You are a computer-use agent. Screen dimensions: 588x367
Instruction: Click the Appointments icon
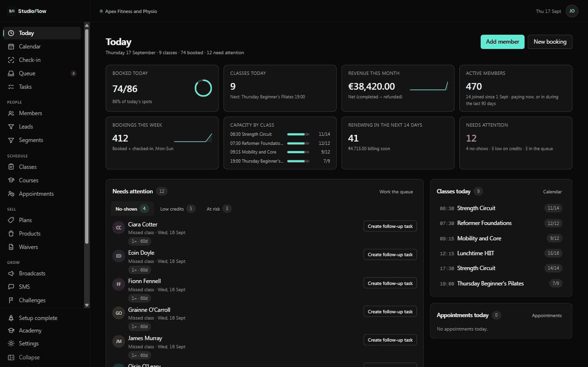coord(11,194)
